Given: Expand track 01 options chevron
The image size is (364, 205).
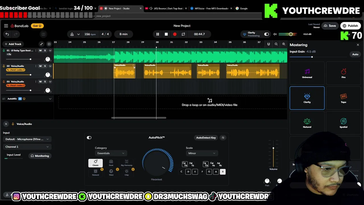Looking at the screenshot, I should (50, 51).
